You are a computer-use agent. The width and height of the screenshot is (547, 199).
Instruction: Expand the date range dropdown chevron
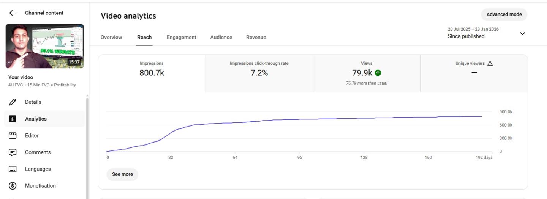522,33
